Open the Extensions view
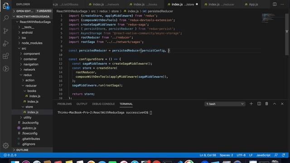 point(6,56)
